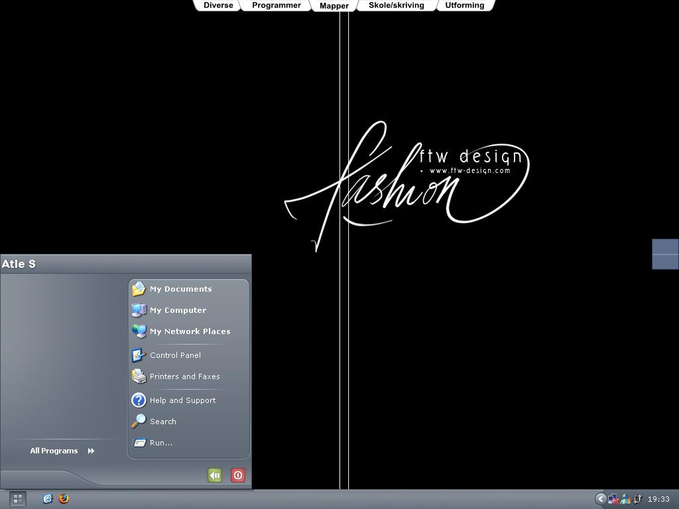Switch to the Mapper tab
The width and height of the screenshot is (679, 509).
click(334, 5)
